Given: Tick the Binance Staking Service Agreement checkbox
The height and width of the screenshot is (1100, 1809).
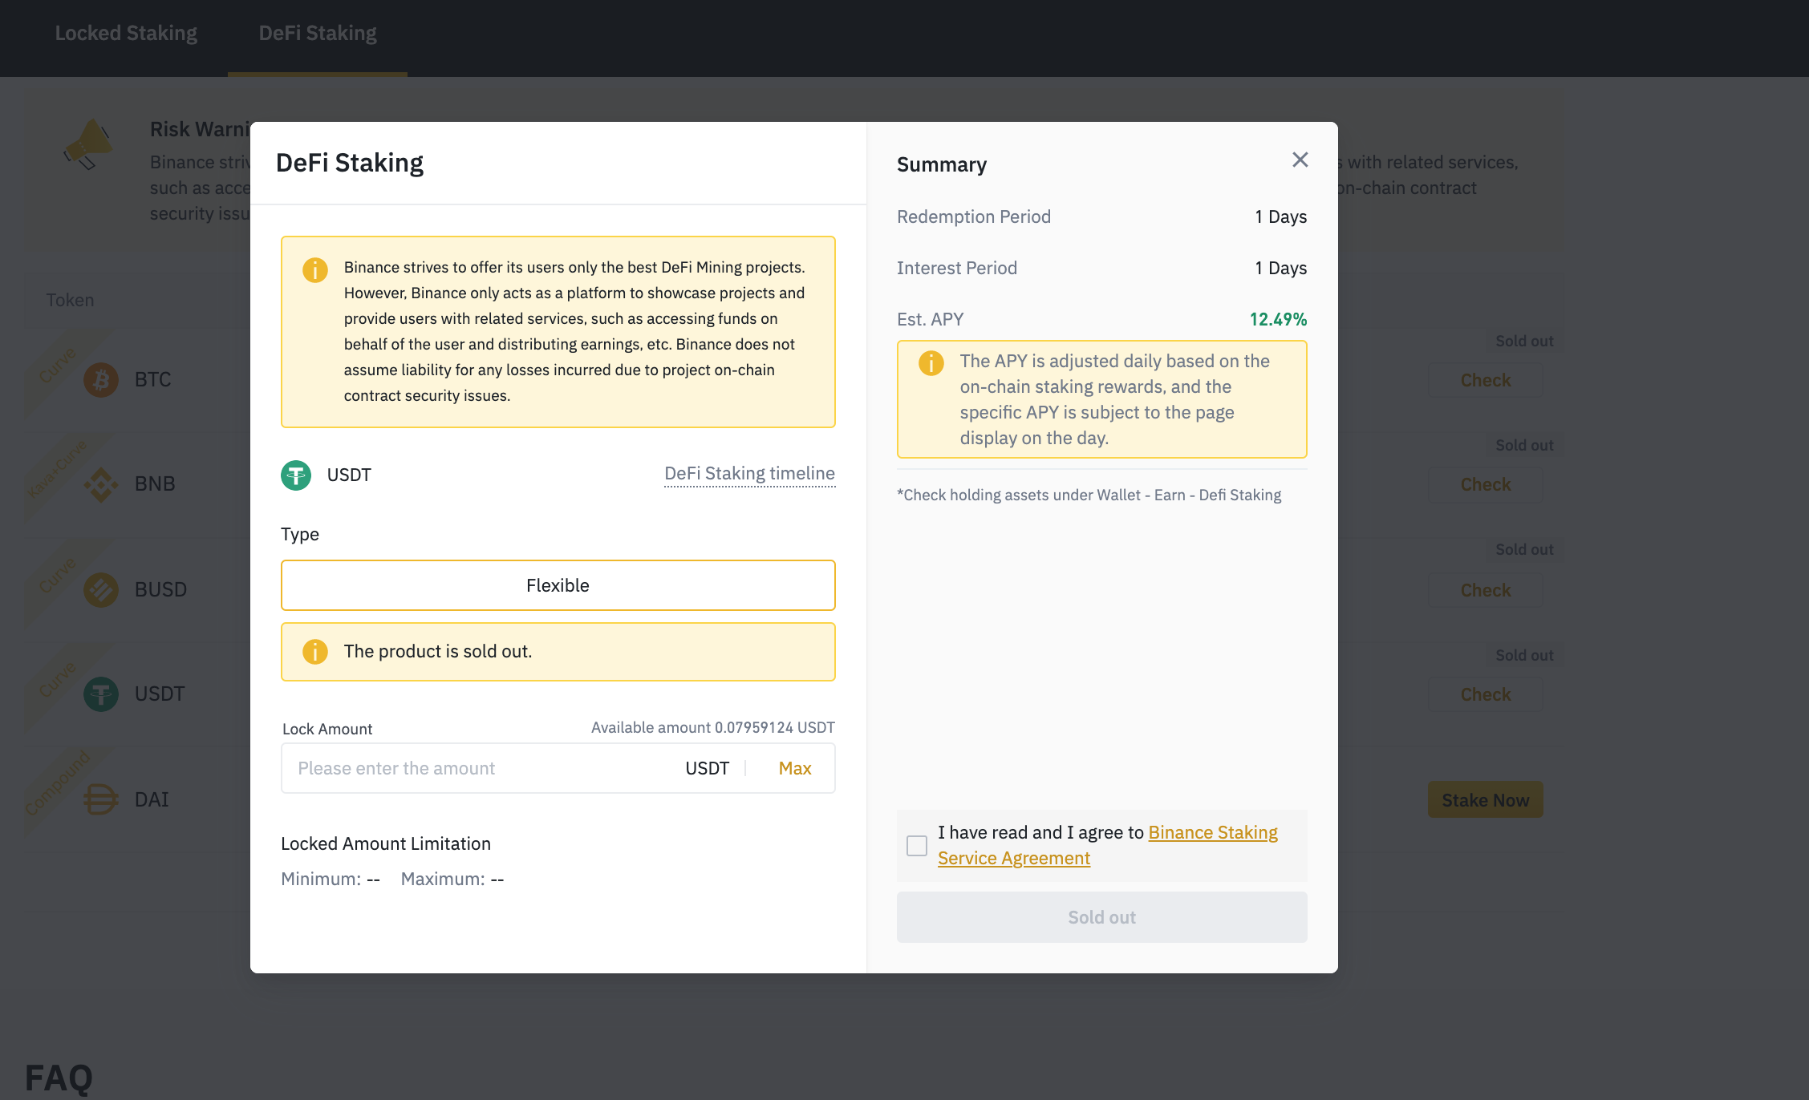Looking at the screenshot, I should (x=917, y=846).
